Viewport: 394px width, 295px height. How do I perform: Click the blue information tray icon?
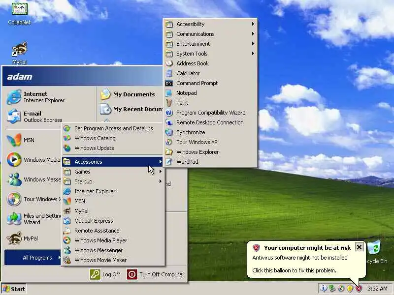click(x=323, y=289)
